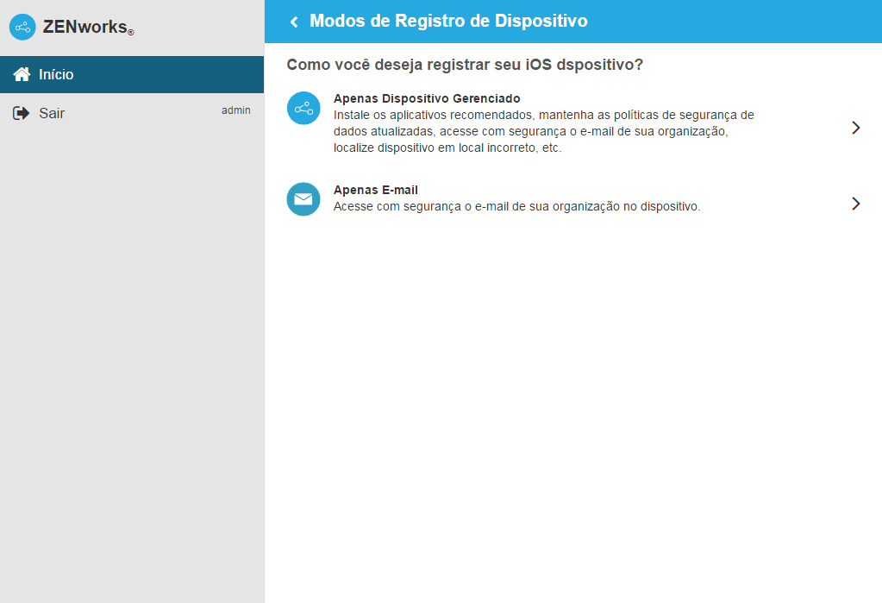Choose the Apenas E-mail title
Image resolution: width=882 pixels, height=603 pixels.
pyautogui.click(x=376, y=191)
